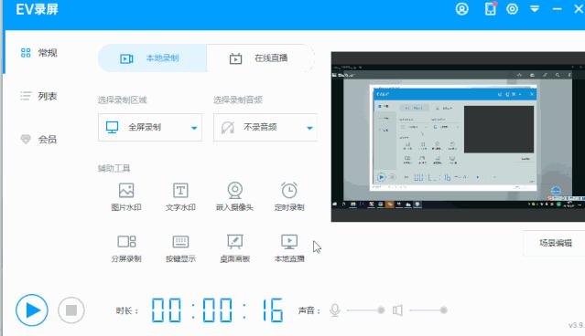
Task: Click the microphone icon next to 声音
Action: coord(335,310)
